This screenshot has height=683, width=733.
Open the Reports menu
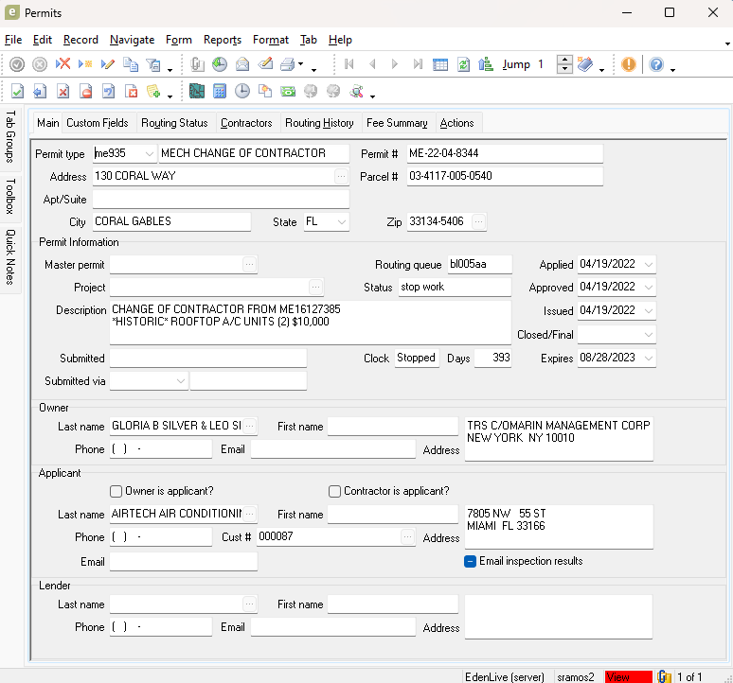coord(223,40)
